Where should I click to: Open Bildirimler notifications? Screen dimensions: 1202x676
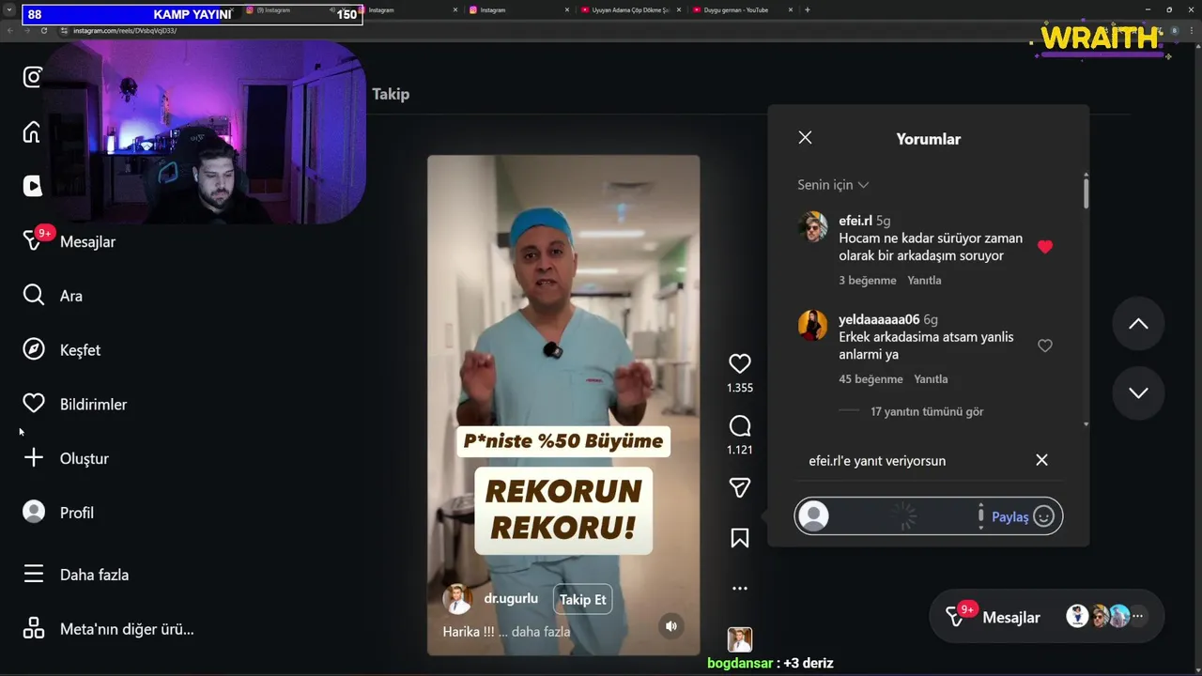75,405
